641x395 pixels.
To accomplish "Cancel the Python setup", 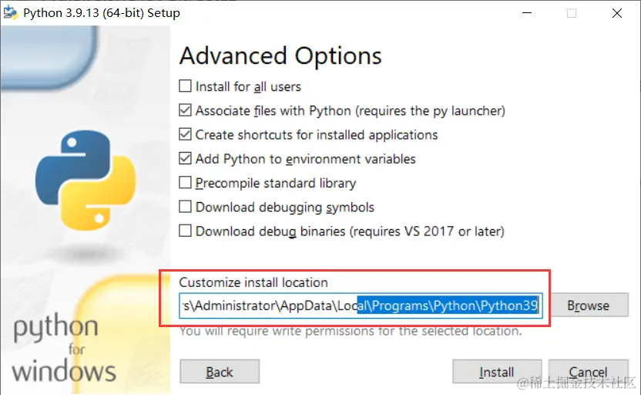I will coord(588,372).
